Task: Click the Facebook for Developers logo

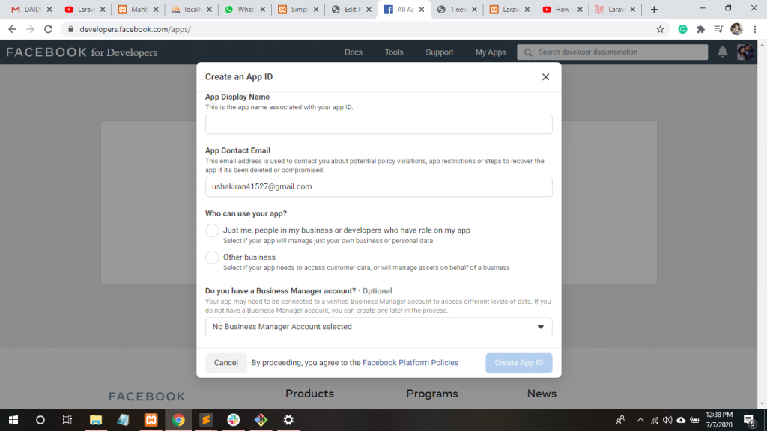Action: (82, 52)
